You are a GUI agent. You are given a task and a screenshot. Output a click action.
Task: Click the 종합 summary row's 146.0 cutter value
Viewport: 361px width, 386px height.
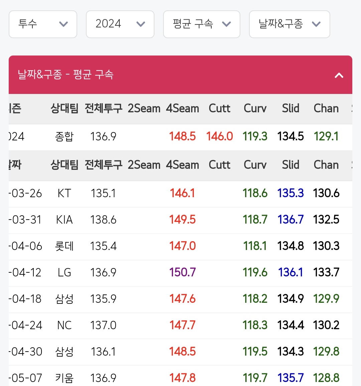tap(220, 136)
